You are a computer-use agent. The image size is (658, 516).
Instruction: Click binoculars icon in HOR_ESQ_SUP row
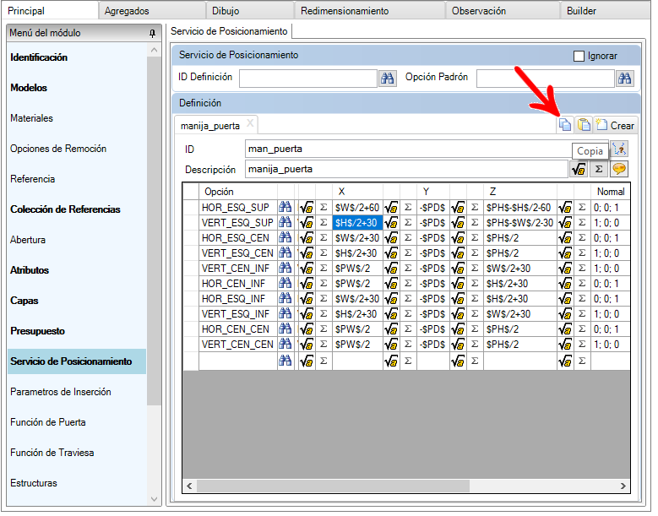[x=285, y=207]
